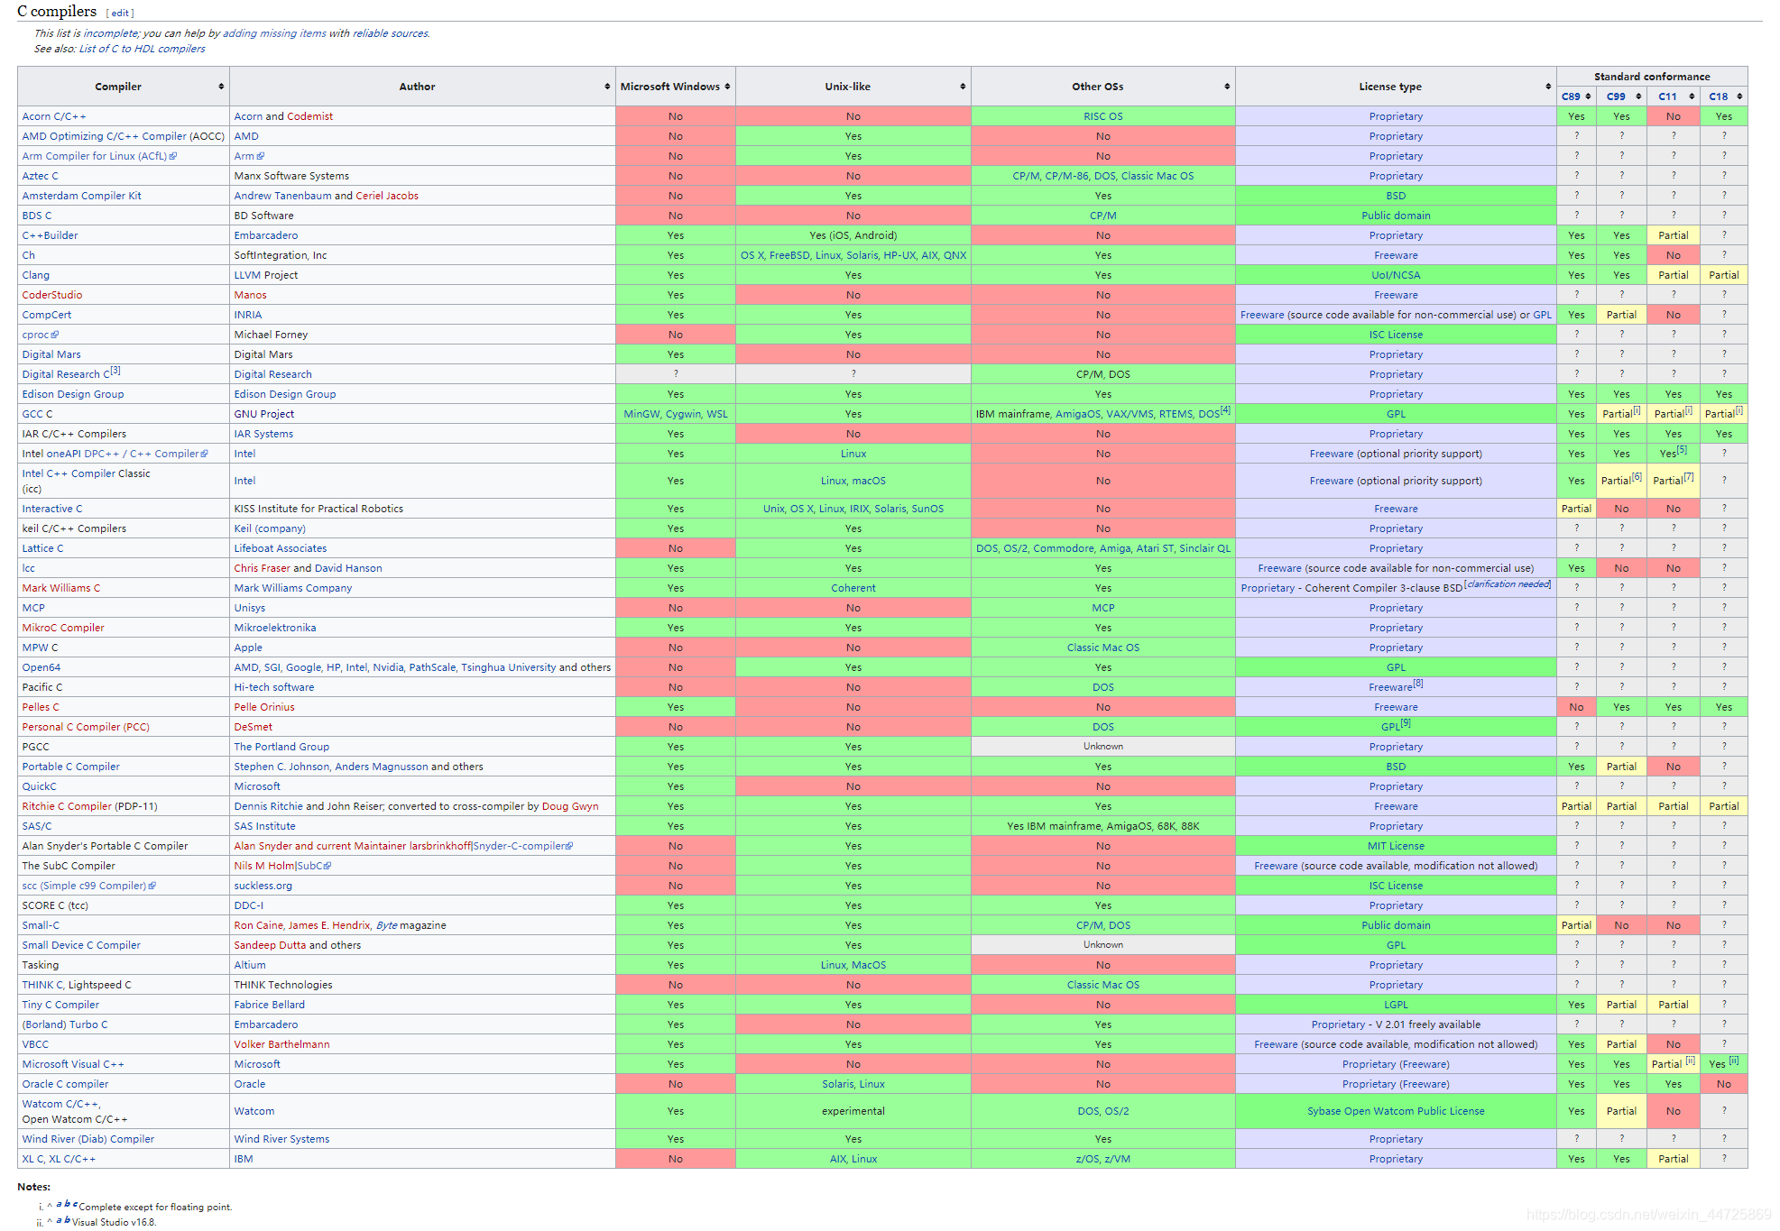Click Microsoft Windows column sort arrows
The image size is (1780, 1231).
[x=727, y=87]
